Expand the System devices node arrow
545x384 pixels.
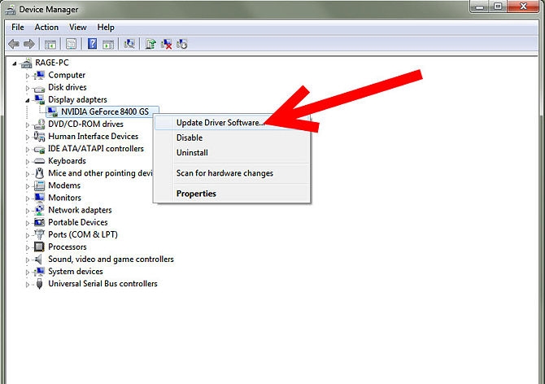tap(28, 272)
